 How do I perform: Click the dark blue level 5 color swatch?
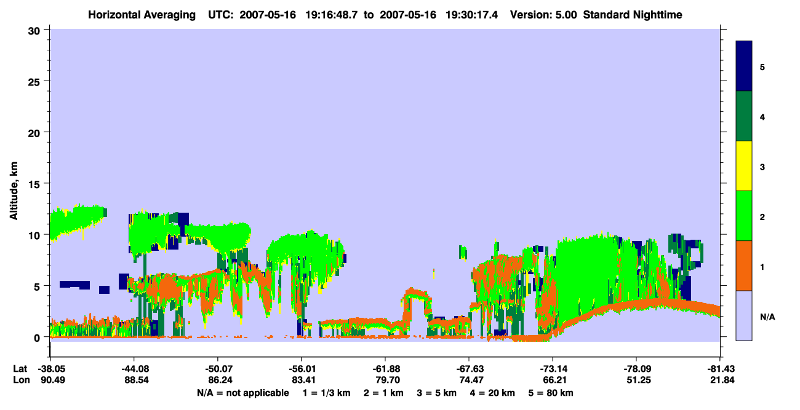(x=744, y=66)
